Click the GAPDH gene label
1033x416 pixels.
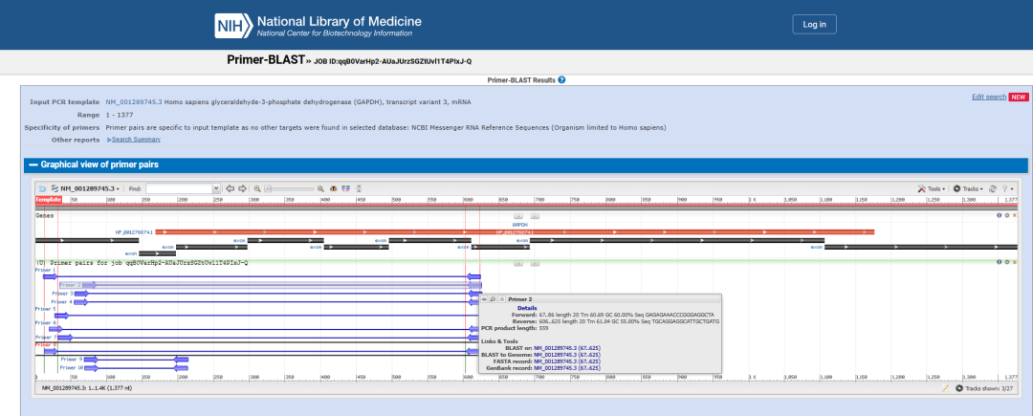pyautogui.click(x=519, y=225)
